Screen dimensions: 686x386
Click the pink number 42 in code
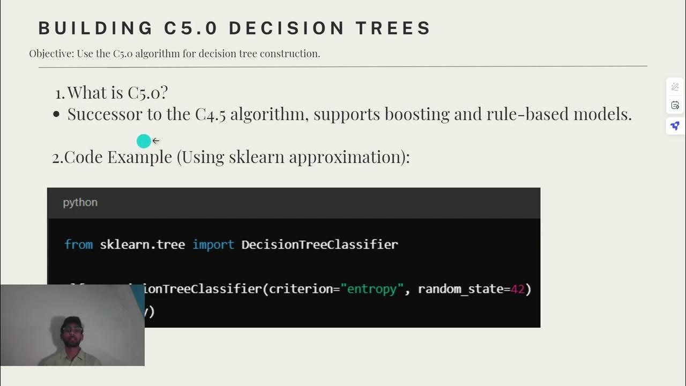517,289
